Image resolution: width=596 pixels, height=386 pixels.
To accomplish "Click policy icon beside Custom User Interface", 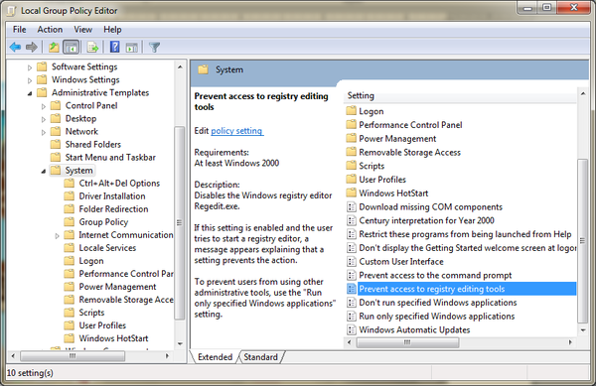I will tap(352, 262).
